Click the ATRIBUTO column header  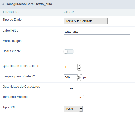coord(11,12)
